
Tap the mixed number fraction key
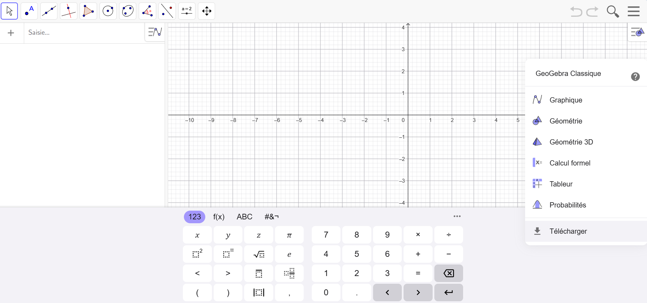[x=289, y=273]
